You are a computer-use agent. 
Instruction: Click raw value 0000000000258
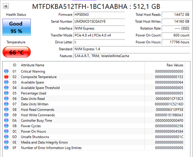coord(169,126)
